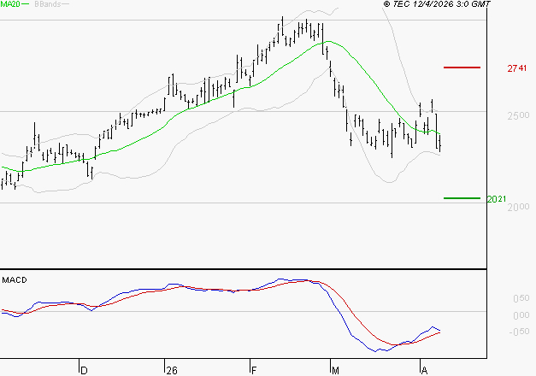
Task: Click the M month marker on time axis
Action: 335,371
